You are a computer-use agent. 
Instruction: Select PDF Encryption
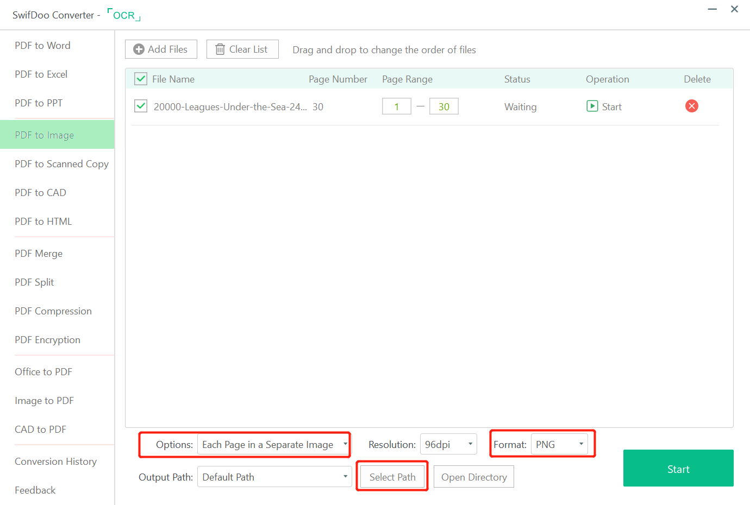point(47,340)
